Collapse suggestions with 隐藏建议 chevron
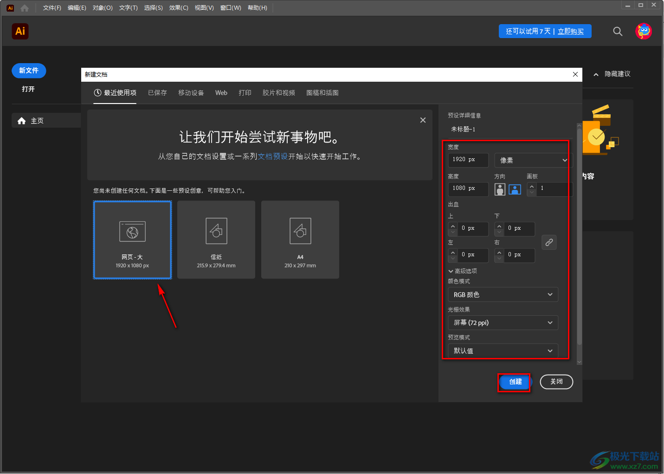664x474 pixels. click(596, 74)
